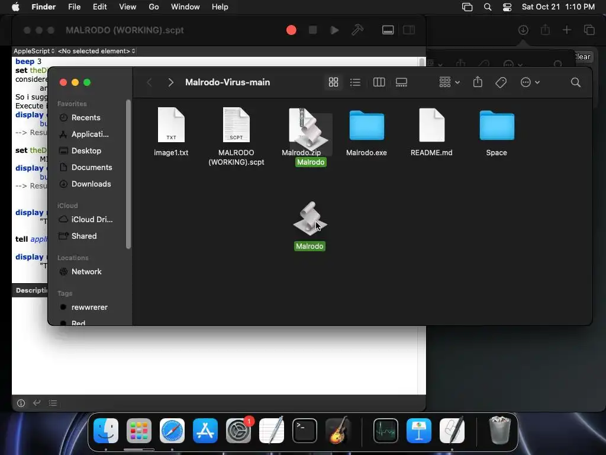Click the Record button in Script Editor
606x455 pixels.
[291, 30]
